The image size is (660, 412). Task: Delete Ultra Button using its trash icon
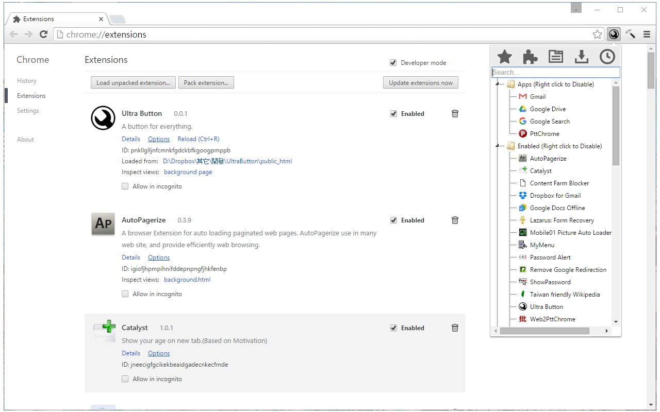[455, 114]
